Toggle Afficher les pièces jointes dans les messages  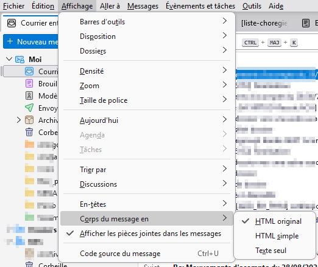click(147, 234)
